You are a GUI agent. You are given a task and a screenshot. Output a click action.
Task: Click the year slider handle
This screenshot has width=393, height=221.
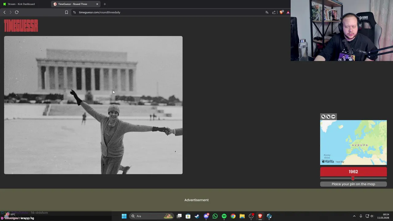click(353, 178)
